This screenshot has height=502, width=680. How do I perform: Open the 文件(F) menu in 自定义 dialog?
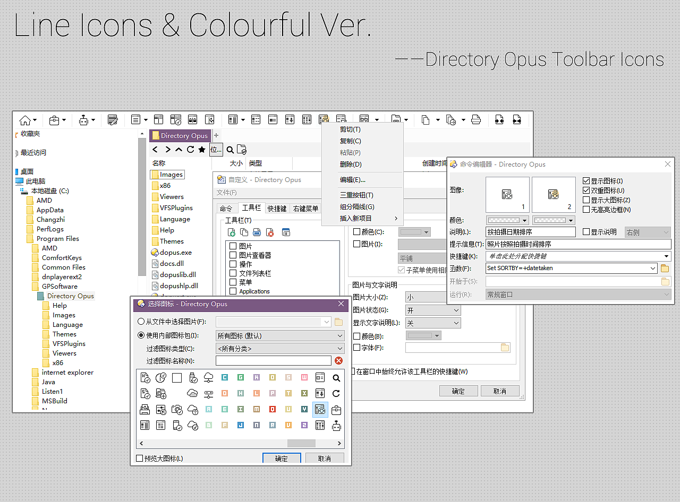click(226, 193)
